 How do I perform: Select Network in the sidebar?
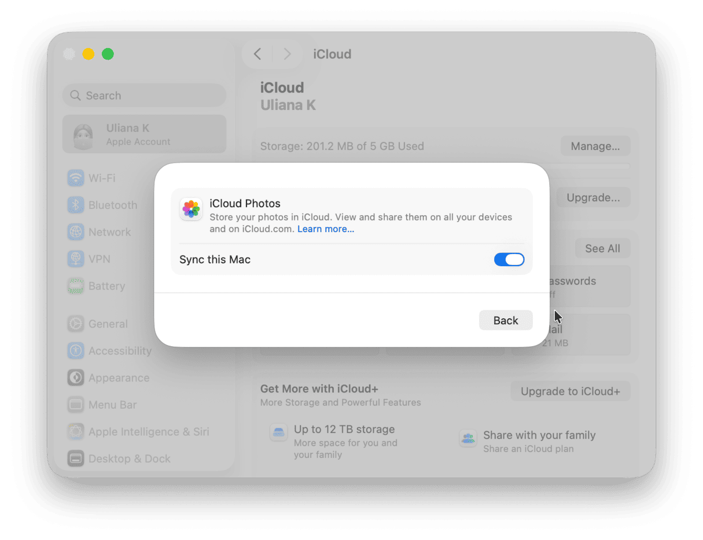tap(109, 232)
